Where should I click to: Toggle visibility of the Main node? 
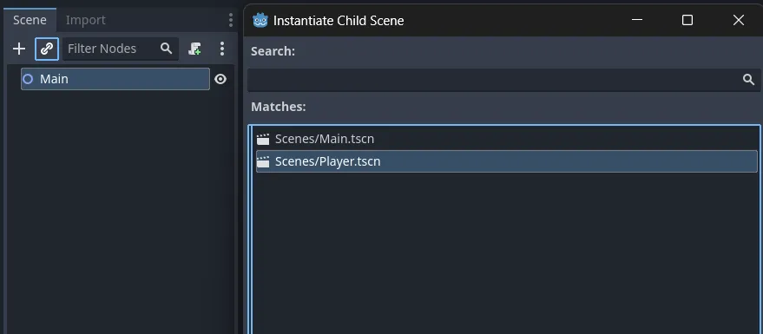tap(220, 79)
